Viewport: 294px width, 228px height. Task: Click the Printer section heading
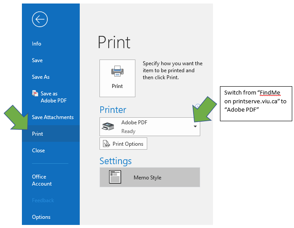coord(113,110)
